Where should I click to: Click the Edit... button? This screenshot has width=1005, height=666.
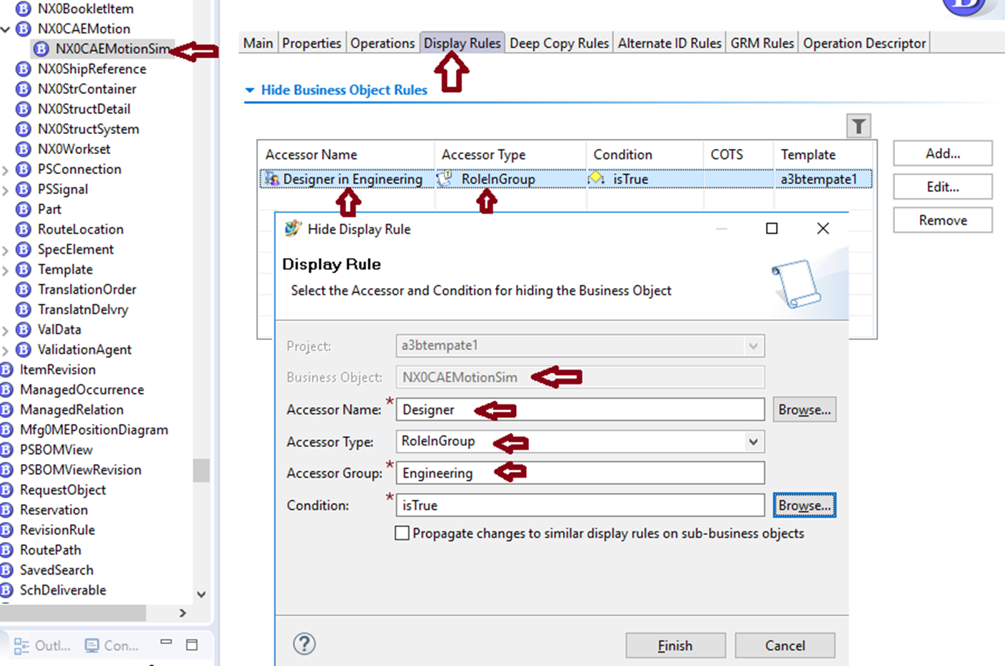(943, 187)
